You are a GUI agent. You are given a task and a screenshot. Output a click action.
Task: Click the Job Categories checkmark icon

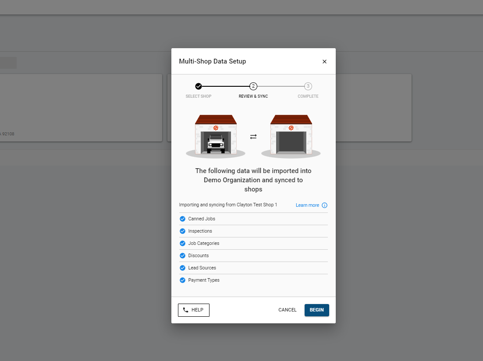[x=182, y=243]
